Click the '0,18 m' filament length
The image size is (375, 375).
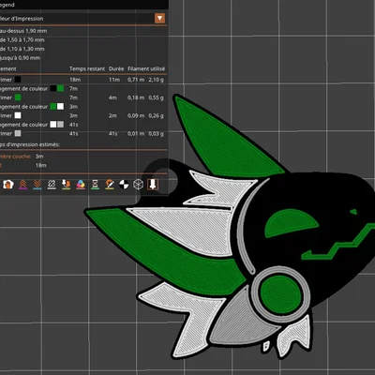tap(136, 97)
